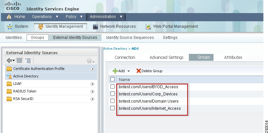Open the System submenu
Image resolution: width=268 pixels, height=133 pixels.
pyautogui.click(x=21, y=26)
